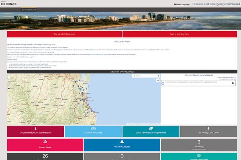Click the 000 emergency call link

[234, 78]
